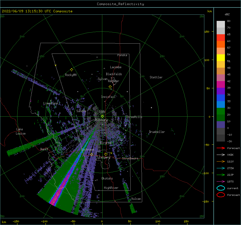This screenshot has height=225, width=241.
Task: Click the HighRiver label
Action: click(x=111, y=188)
